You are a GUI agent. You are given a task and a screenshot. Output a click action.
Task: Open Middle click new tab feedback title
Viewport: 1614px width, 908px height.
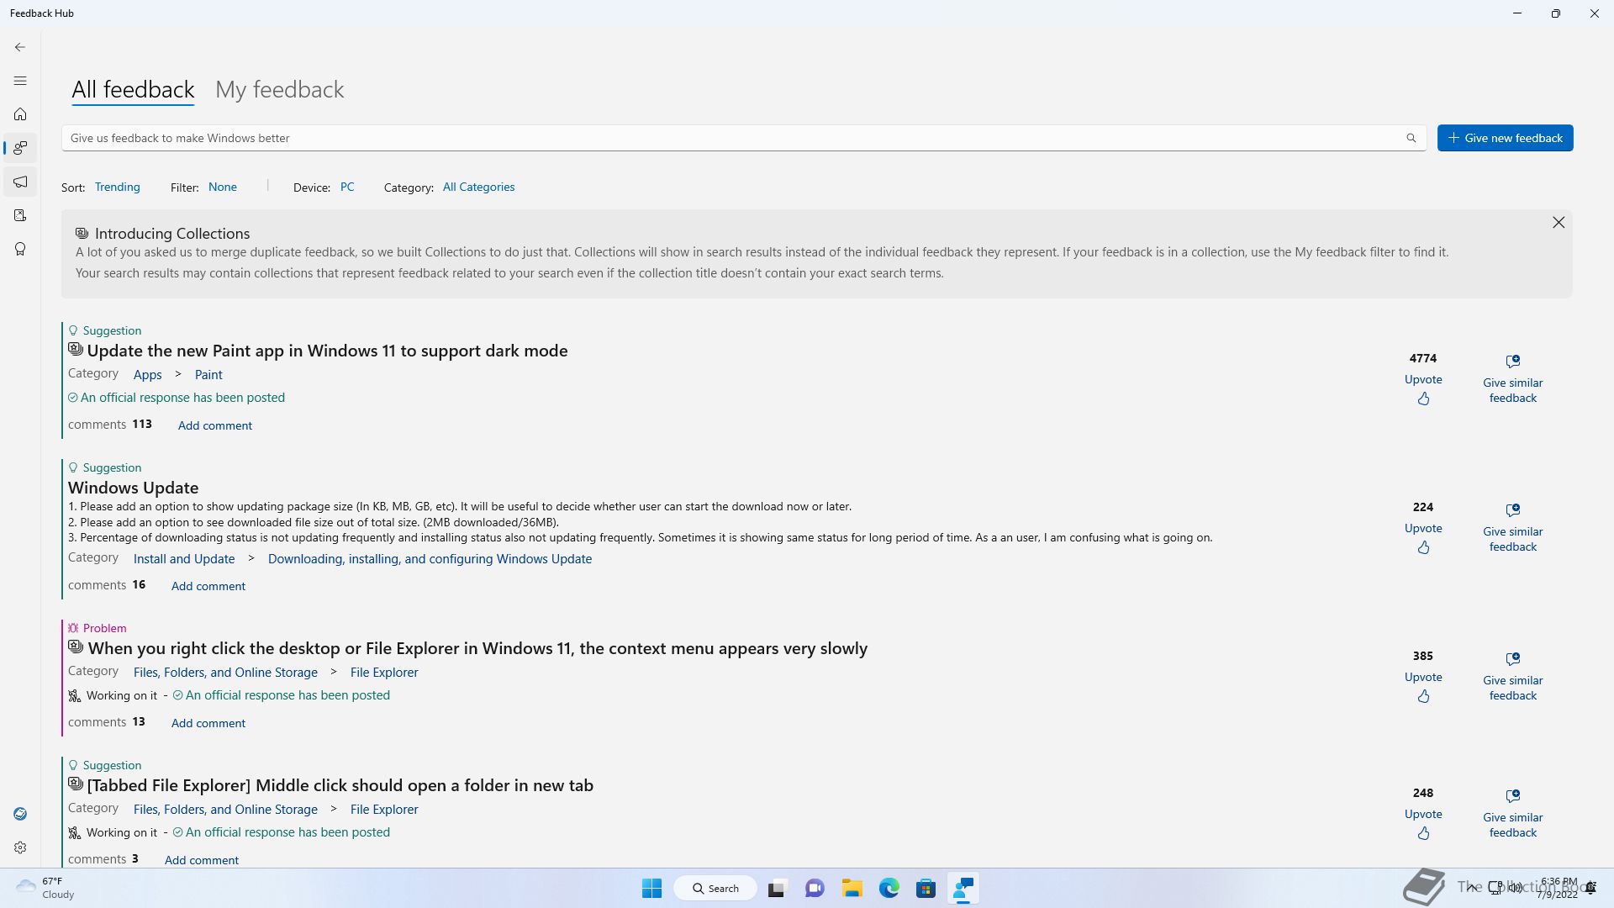click(x=340, y=785)
